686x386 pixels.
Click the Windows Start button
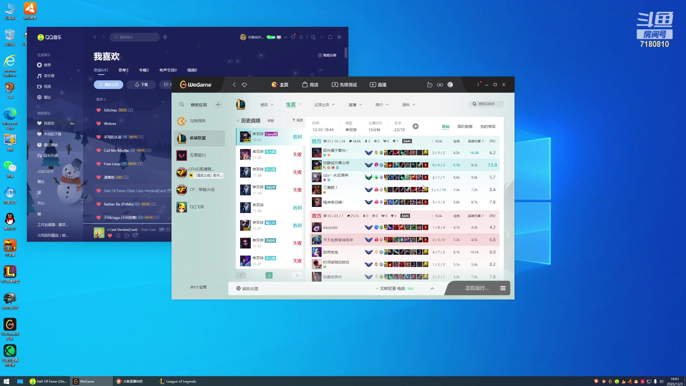click(x=6, y=381)
